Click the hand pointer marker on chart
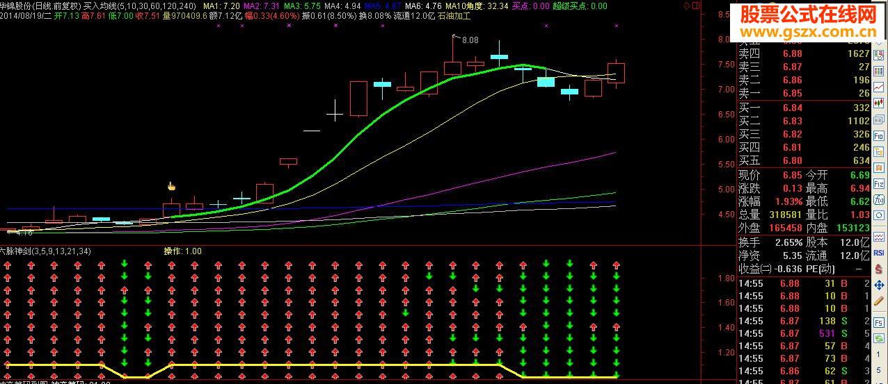 (x=171, y=186)
